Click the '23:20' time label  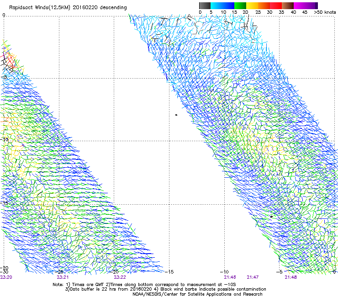click(x=6, y=277)
